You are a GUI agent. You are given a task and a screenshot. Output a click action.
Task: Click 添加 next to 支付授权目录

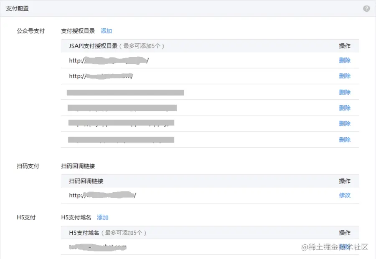click(106, 30)
